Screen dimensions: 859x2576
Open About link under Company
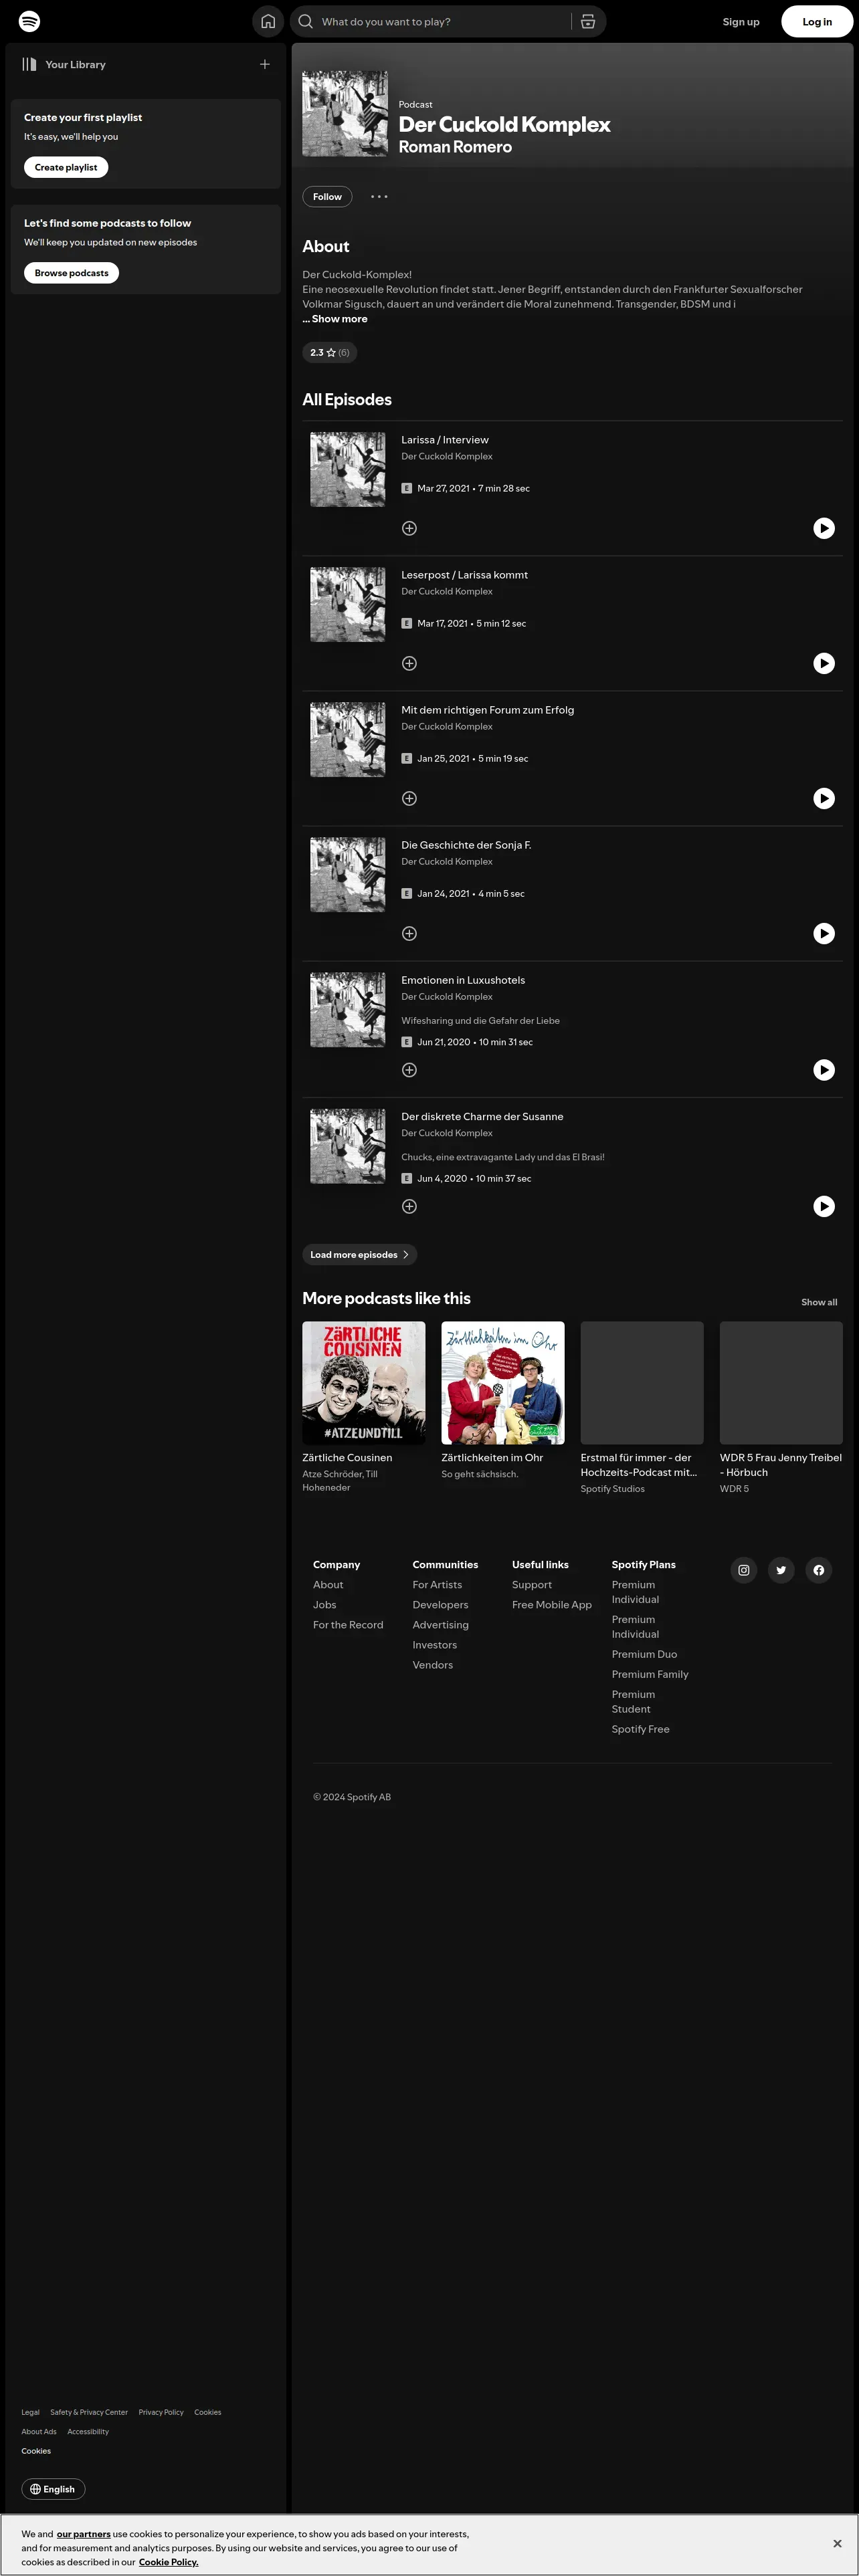click(x=328, y=1585)
